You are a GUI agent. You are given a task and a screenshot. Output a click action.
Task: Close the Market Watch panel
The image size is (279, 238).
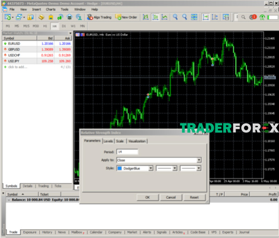coord(70,33)
